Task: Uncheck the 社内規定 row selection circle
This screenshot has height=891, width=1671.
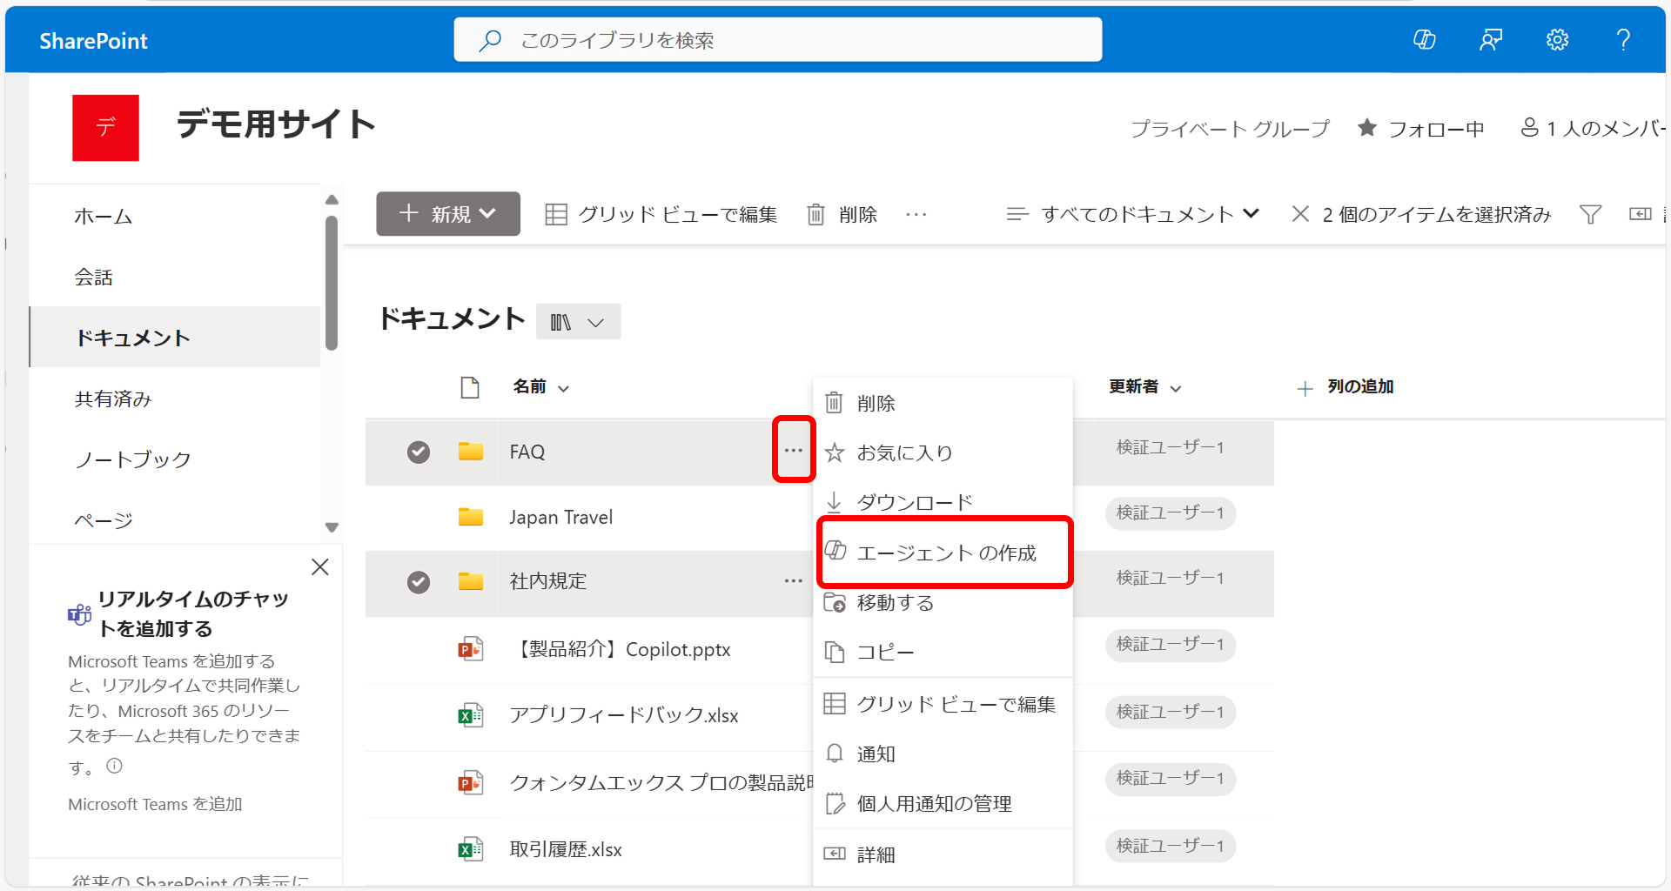Action: pos(419,582)
